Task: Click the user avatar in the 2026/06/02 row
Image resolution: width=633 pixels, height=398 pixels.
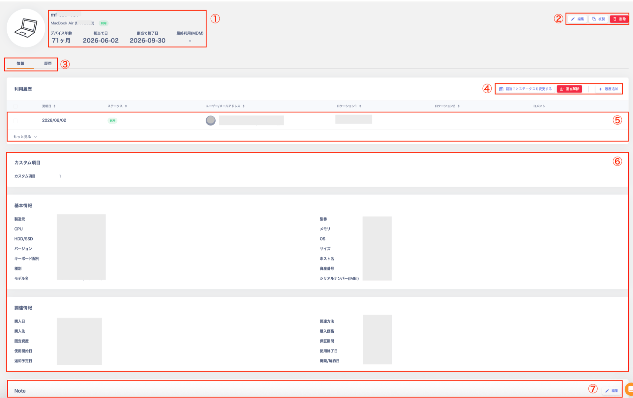Action: [210, 120]
